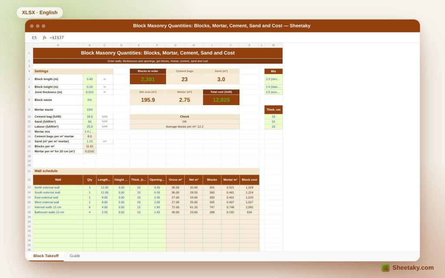445x278 pixels.
Task: Select the Block length value 0.40
Action: pyautogui.click(x=90, y=79)
